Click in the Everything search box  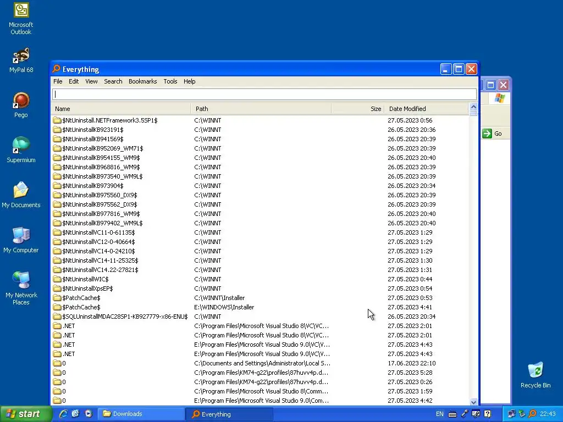pos(264,94)
